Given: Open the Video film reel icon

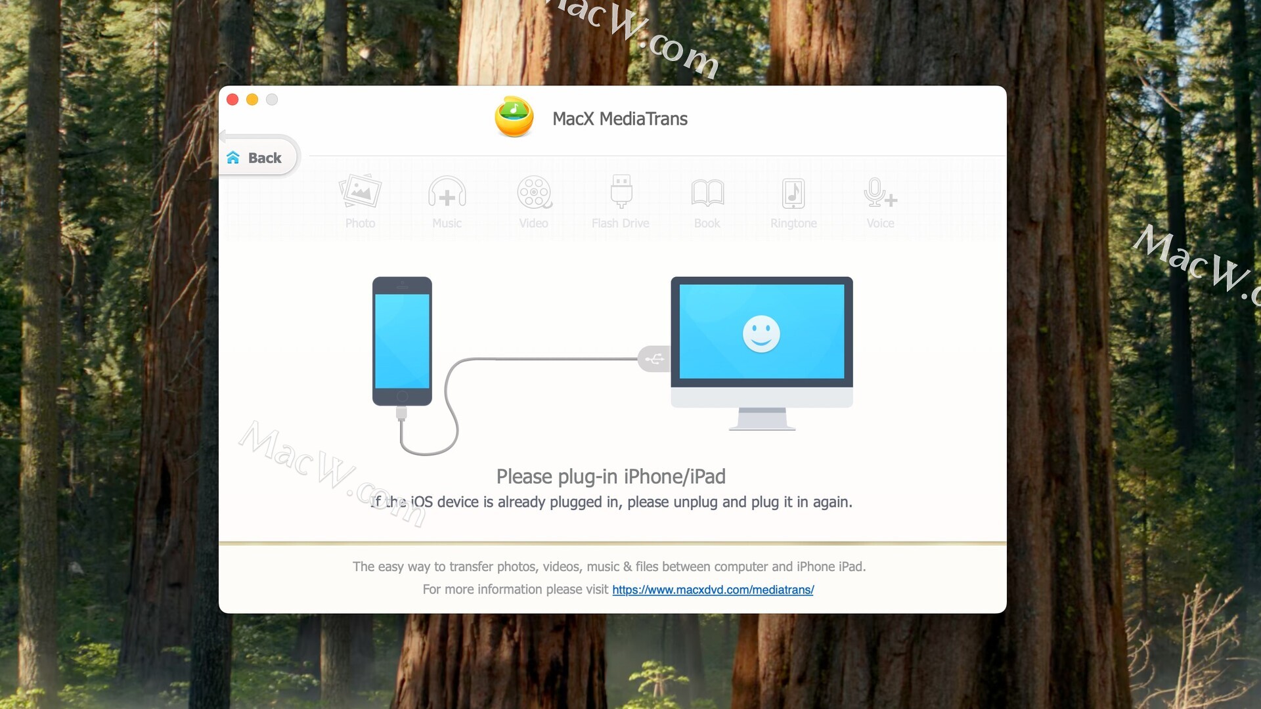Looking at the screenshot, I should [x=534, y=192].
